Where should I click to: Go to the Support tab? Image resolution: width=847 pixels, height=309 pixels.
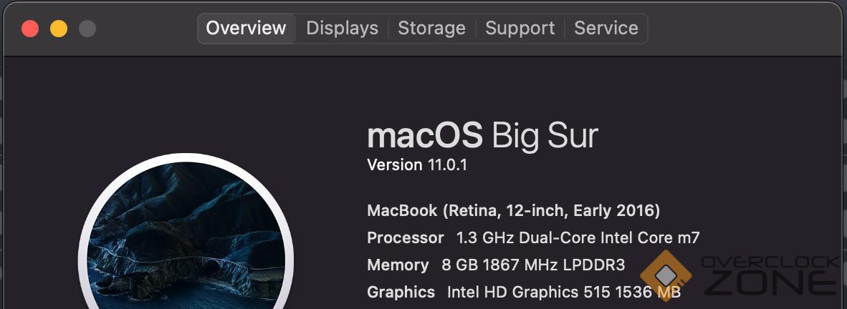pyautogui.click(x=520, y=29)
